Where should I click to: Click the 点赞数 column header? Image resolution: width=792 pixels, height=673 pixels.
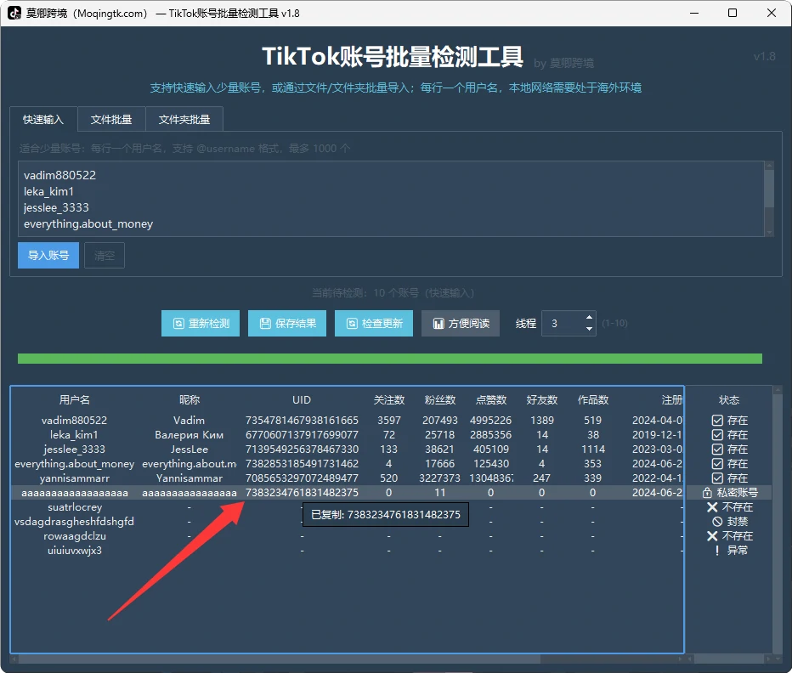(491, 400)
